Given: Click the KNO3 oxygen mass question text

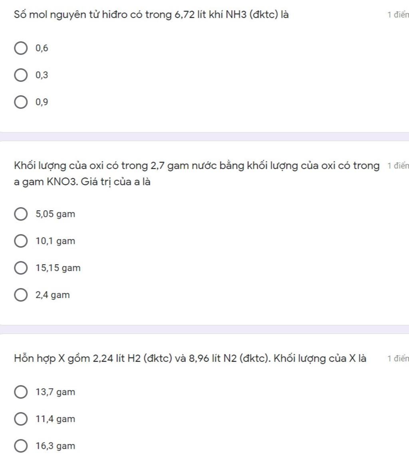Looking at the screenshot, I should pos(197,174).
